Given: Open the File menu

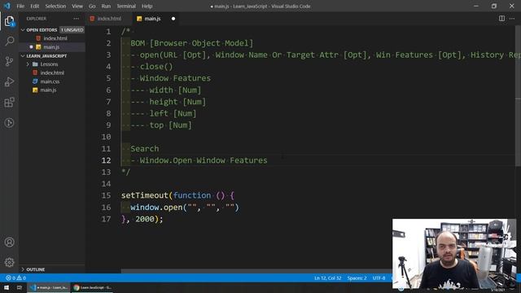Looking at the screenshot, I should (x=20, y=6).
